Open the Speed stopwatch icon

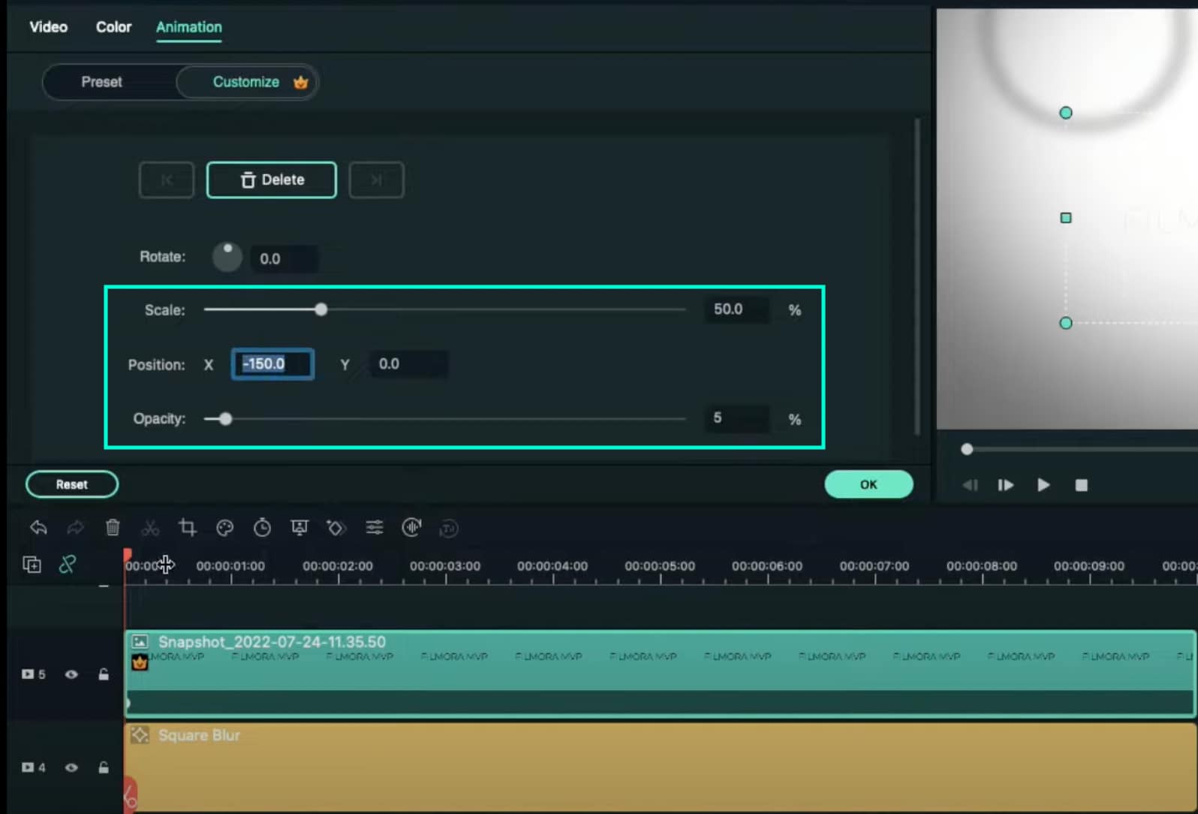262,528
